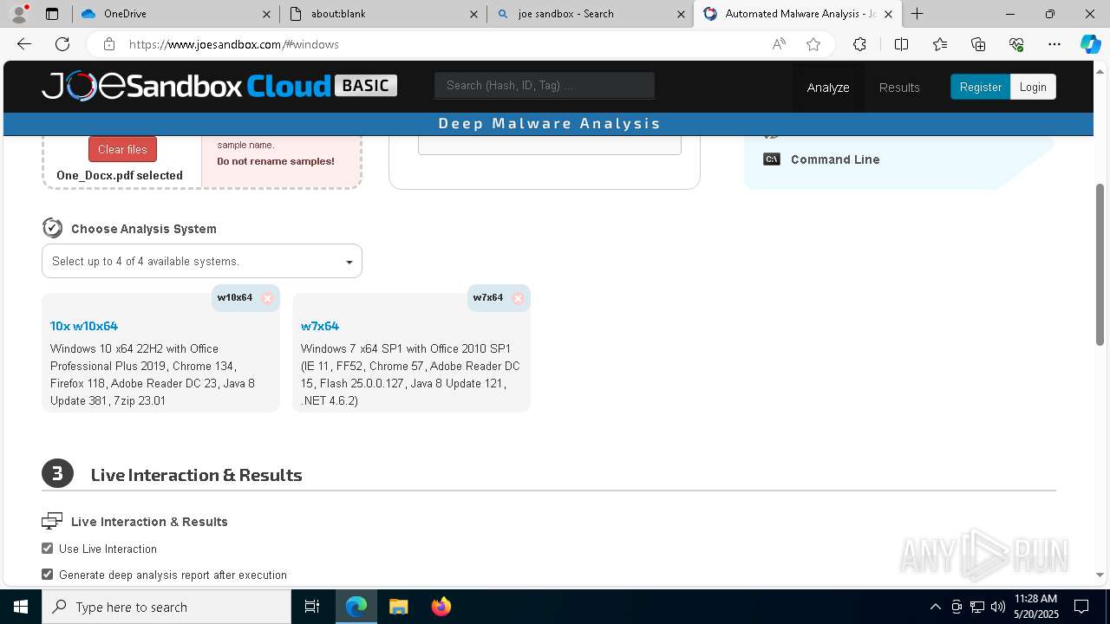The image size is (1110, 624).
Task: Switch to OneDrive browser tab
Action: pyautogui.click(x=174, y=14)
